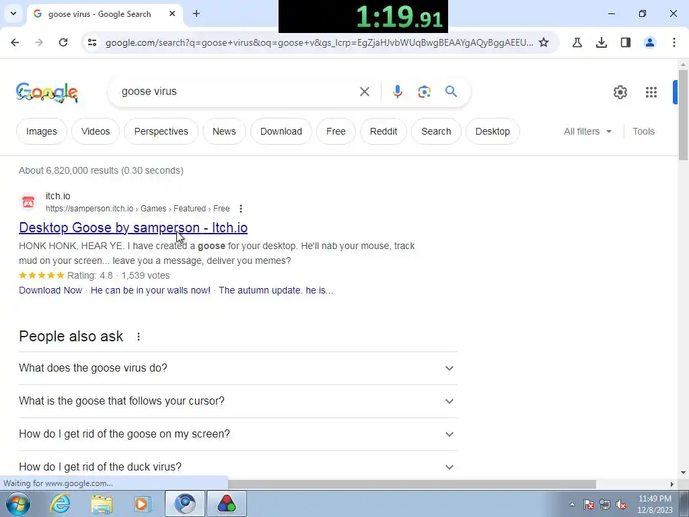Click the vertical scrollbar thumb

683,114
